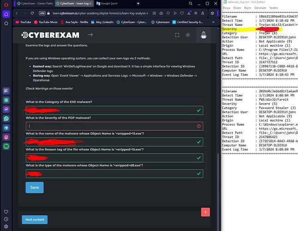This screenshot has height=231, width=298.
Task: Click the Next content button
Action: pyautogui.click(x=35, y=219)
